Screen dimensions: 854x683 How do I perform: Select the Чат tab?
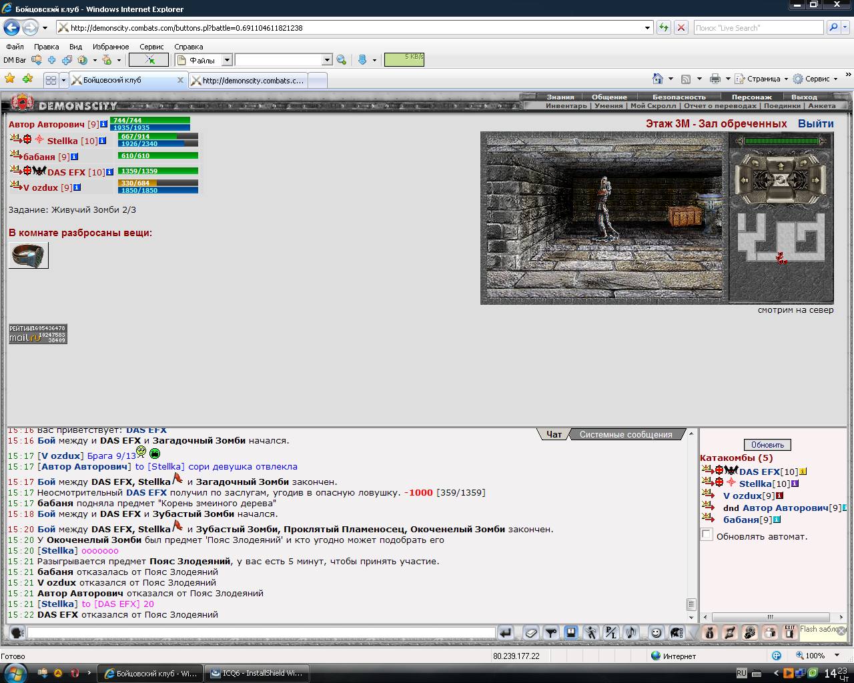(x=554, y=434)
